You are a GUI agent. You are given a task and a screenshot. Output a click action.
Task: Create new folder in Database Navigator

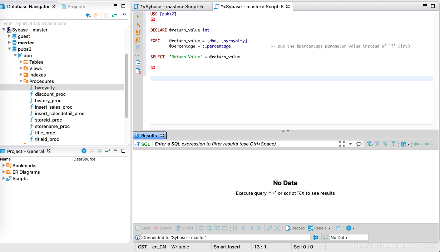pyautogui.click(x=97, y=15)
